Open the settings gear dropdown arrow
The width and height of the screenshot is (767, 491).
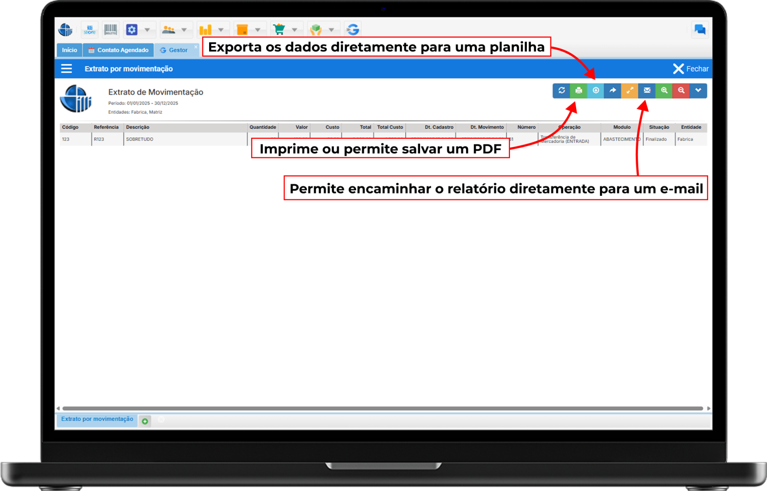pos(147,30)
